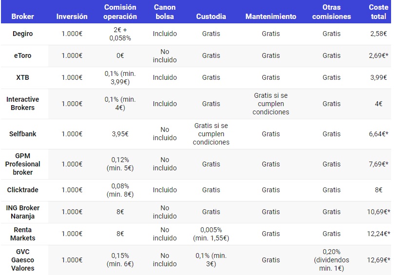Click Renta Markets' custody 0,005% (min. 1,55€)

[x=211, y=234]
